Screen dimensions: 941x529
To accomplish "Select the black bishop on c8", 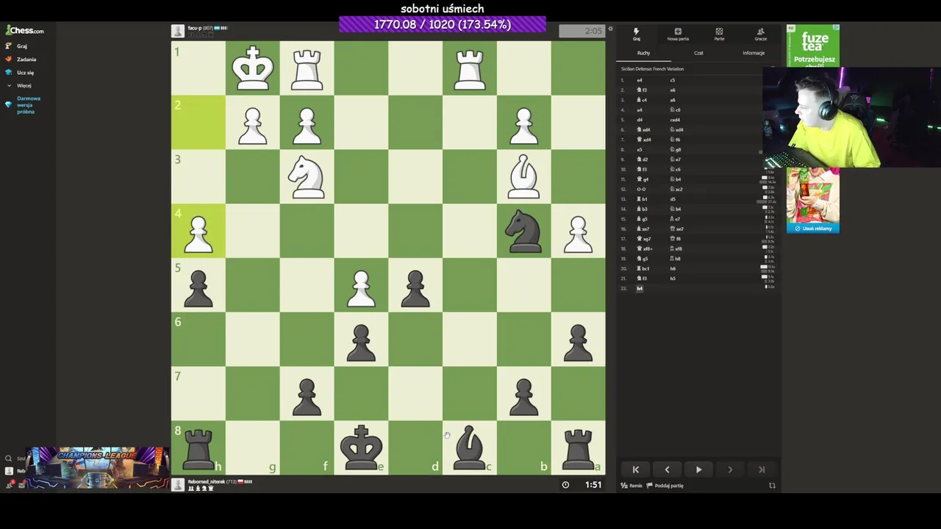I will click(x=470, y=448).
